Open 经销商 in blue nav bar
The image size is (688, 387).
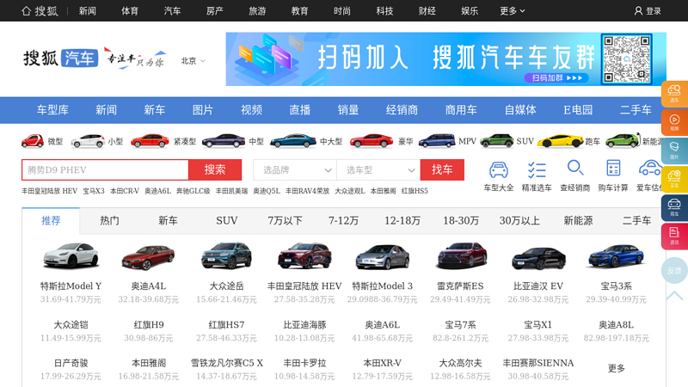(x=402, y=110)
